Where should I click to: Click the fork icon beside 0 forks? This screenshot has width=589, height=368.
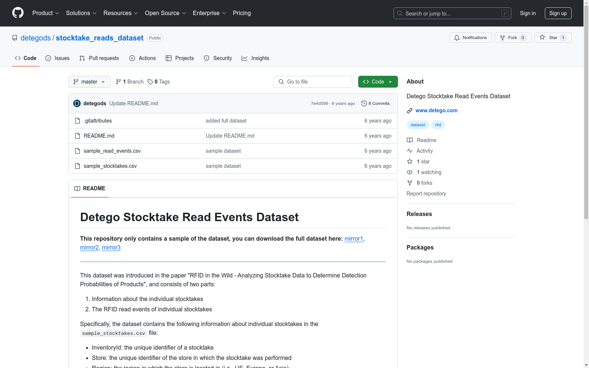410,183
